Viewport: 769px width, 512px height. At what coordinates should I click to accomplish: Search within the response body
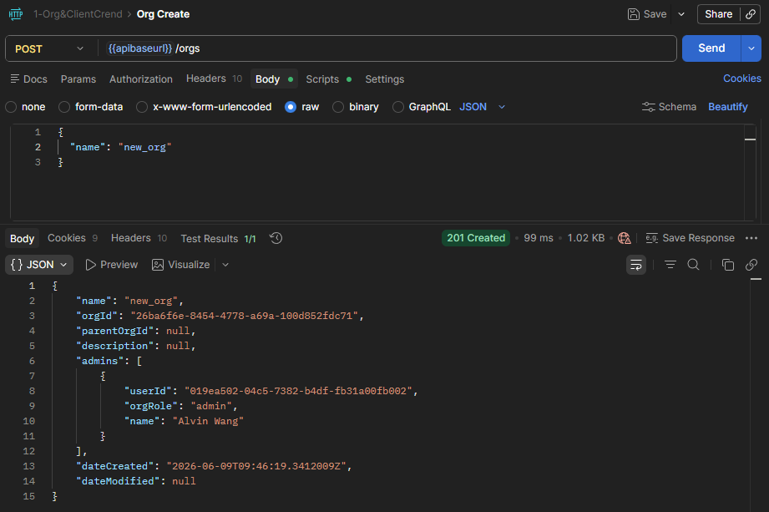tap(694, 265)
